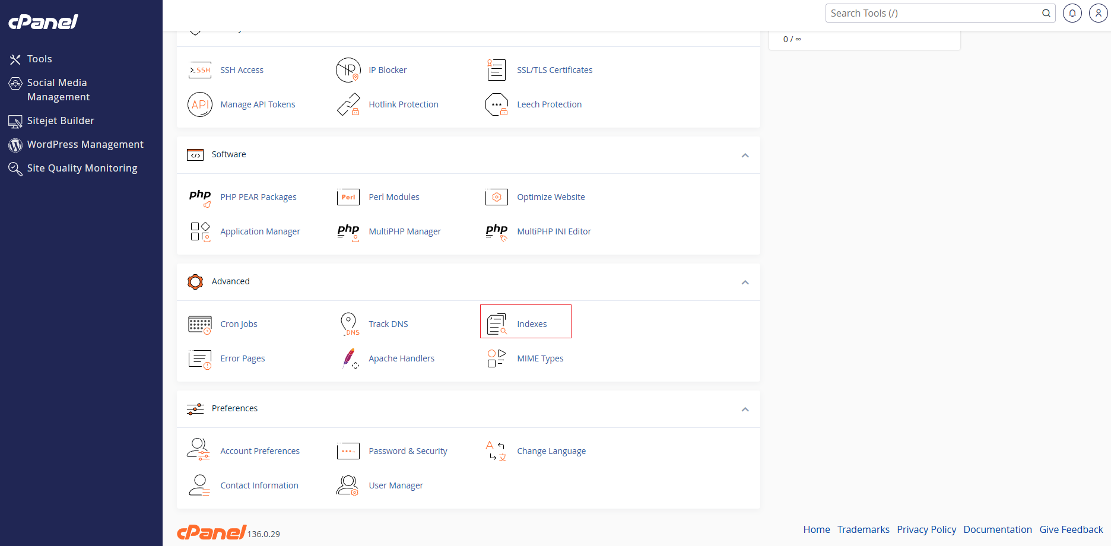
Task: Open the PHP PEAR Packages icon
Action: [200, 198]
